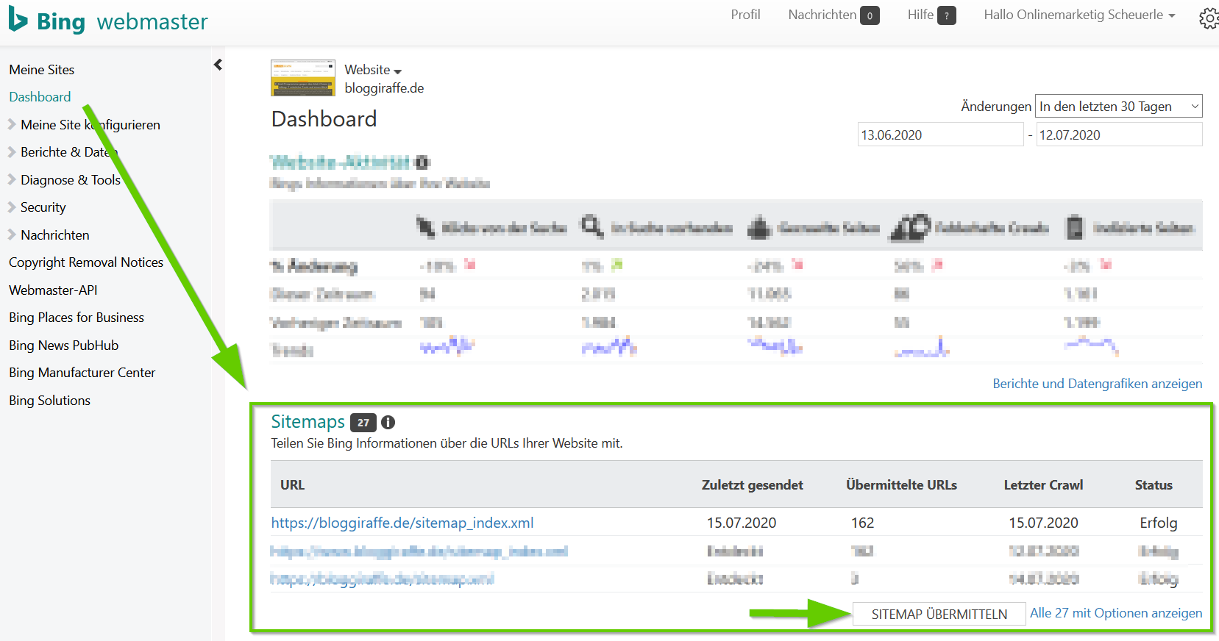Open Meine Sites in sidebar
1219x641 pixels.
pyautogui.click(x=42, y=70)
